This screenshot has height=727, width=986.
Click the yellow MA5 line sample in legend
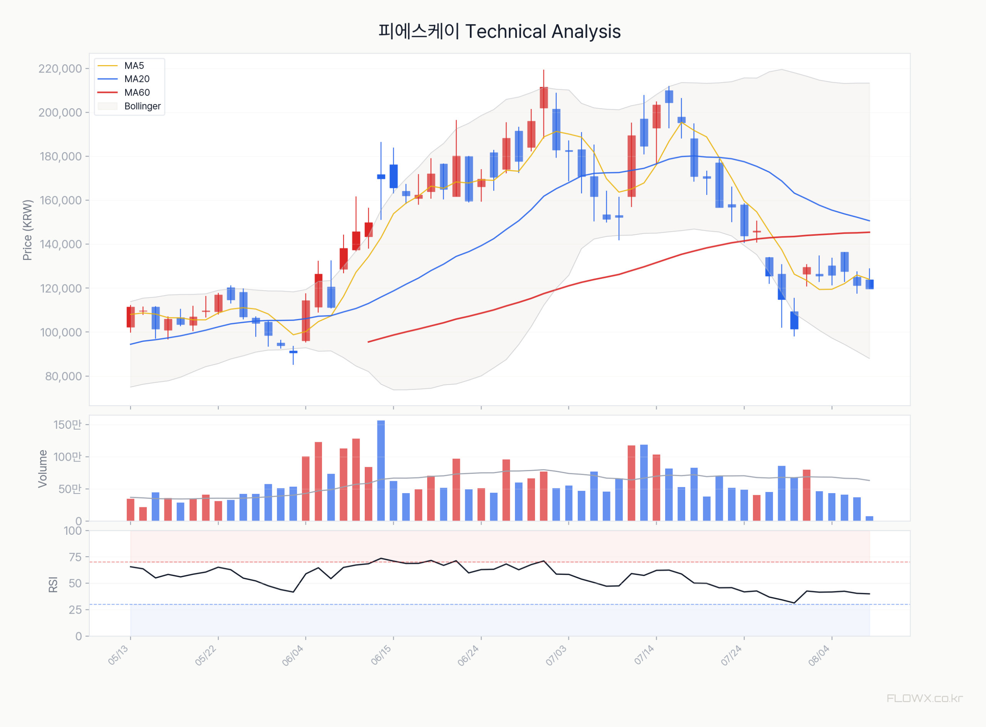point(108,65)
